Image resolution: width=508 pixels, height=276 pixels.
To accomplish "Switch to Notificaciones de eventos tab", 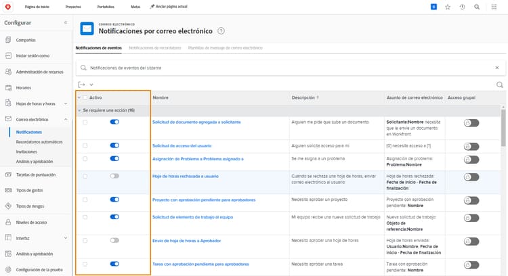I will (99, 48).
